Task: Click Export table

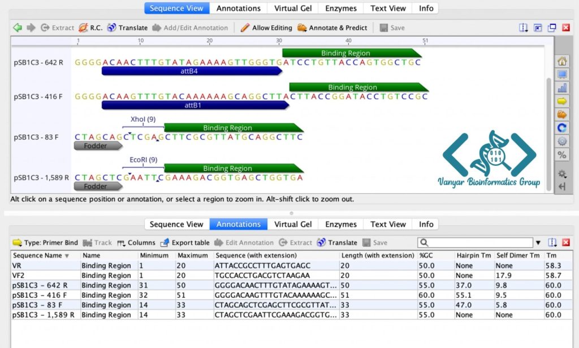Action: pos(185,243)
